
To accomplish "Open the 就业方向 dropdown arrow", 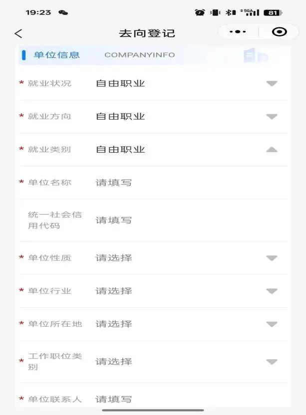I will (272, 117).
